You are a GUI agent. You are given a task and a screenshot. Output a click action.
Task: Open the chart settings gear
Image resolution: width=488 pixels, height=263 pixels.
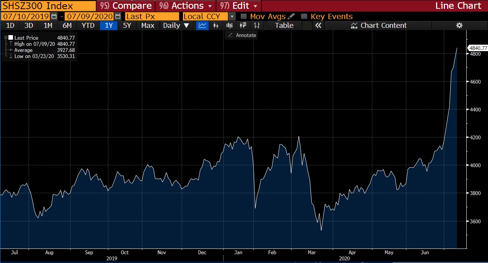(x=459, y=26)
